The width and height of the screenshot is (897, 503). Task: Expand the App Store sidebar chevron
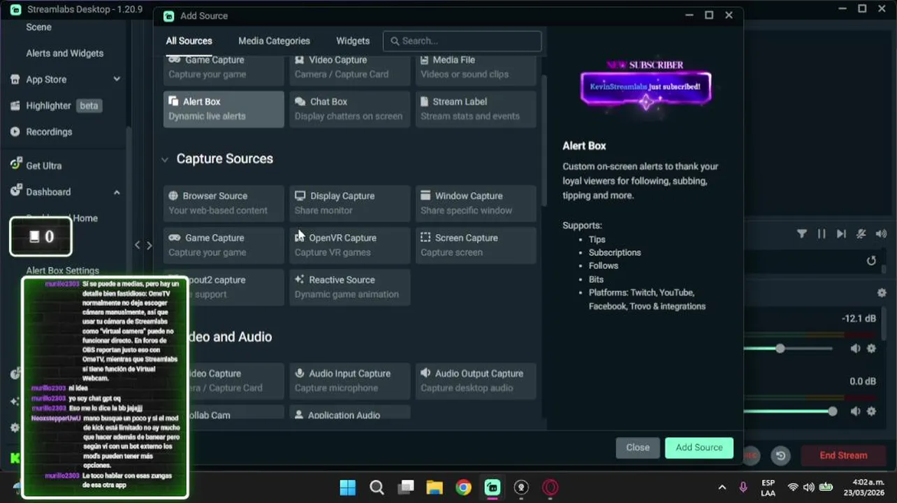[117, 79]
